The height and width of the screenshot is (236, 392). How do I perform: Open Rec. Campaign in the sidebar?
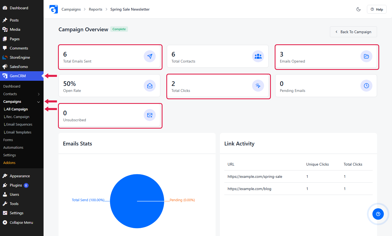pyautogui.click(x=17, y=117)
